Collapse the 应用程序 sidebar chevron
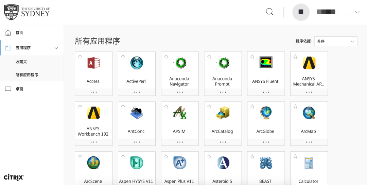This screenshot has width=367, height=185. point(56,48)
